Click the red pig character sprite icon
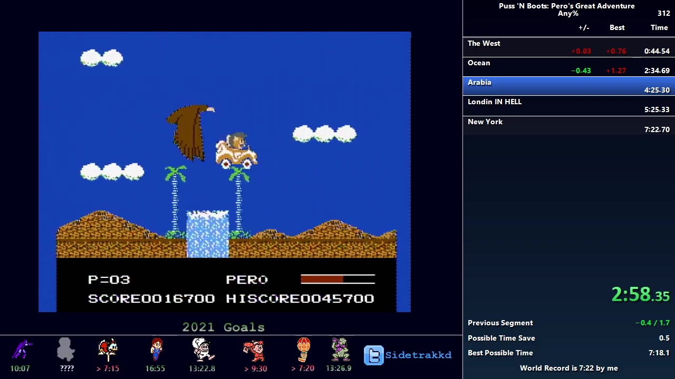Viewport: 675px width, 379px height. pyautogui.click(x=255, y=351)
